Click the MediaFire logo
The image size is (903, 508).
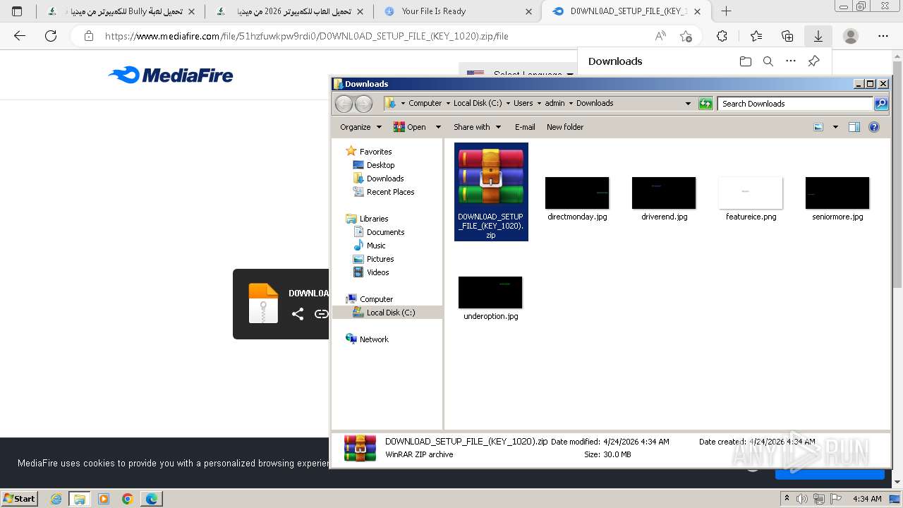(171, 75)
